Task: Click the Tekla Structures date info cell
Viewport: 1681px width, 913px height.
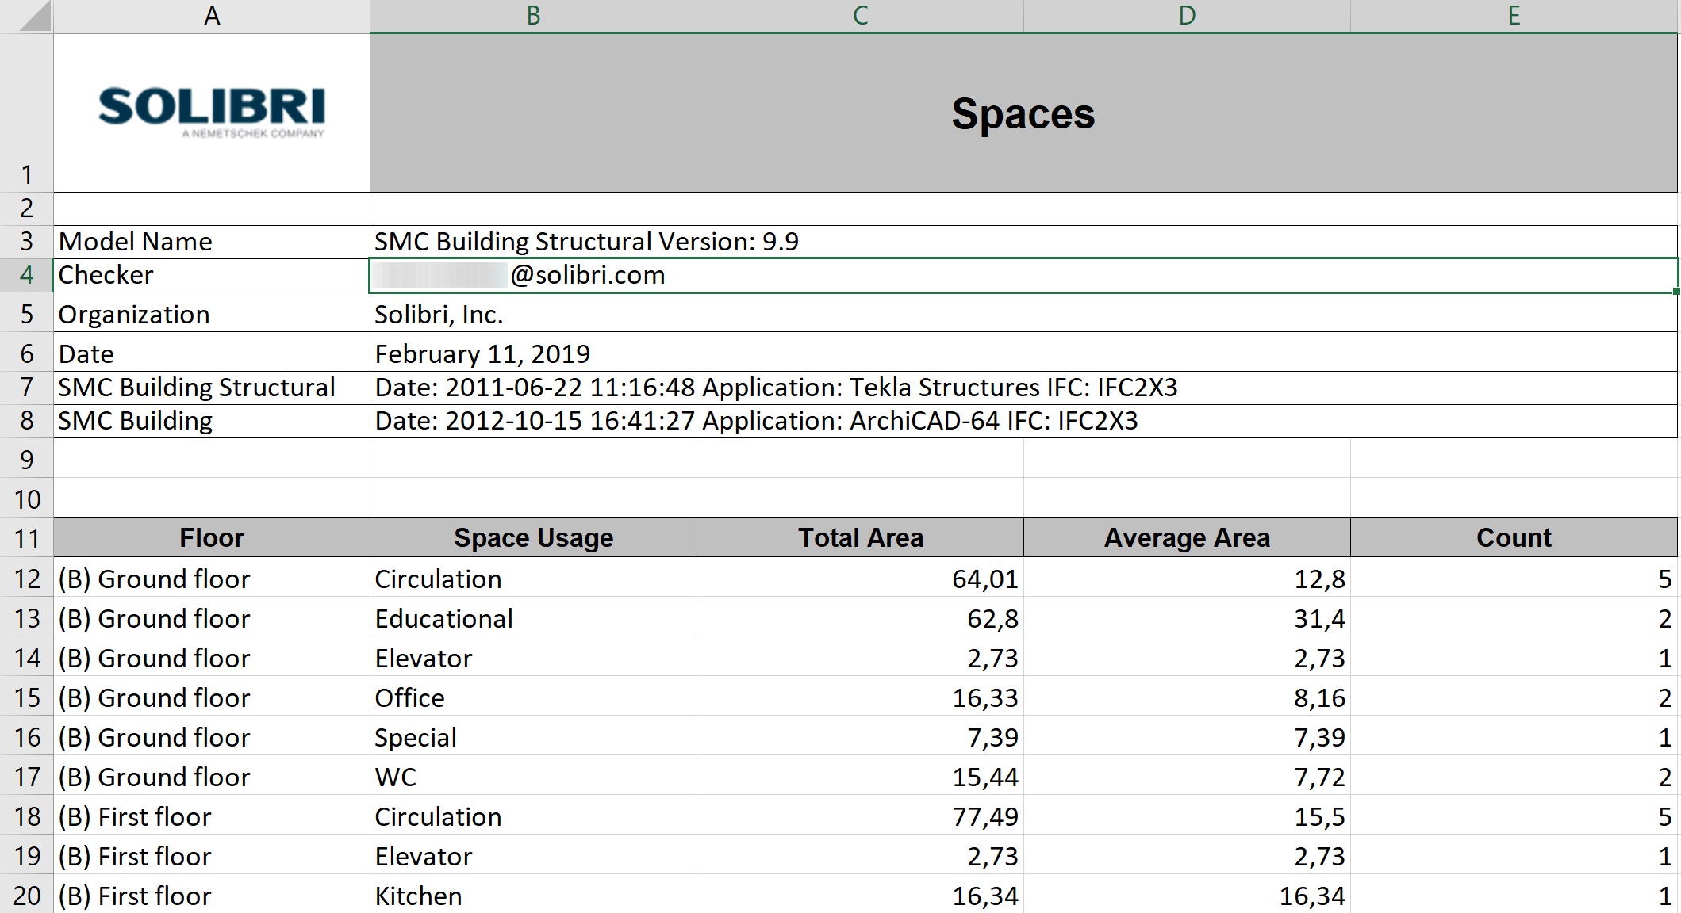Action: [1023, 388]
